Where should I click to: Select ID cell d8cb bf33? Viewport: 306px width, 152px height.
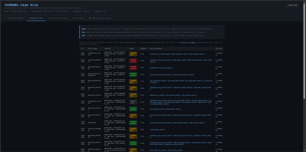click(x=83, y=81)
